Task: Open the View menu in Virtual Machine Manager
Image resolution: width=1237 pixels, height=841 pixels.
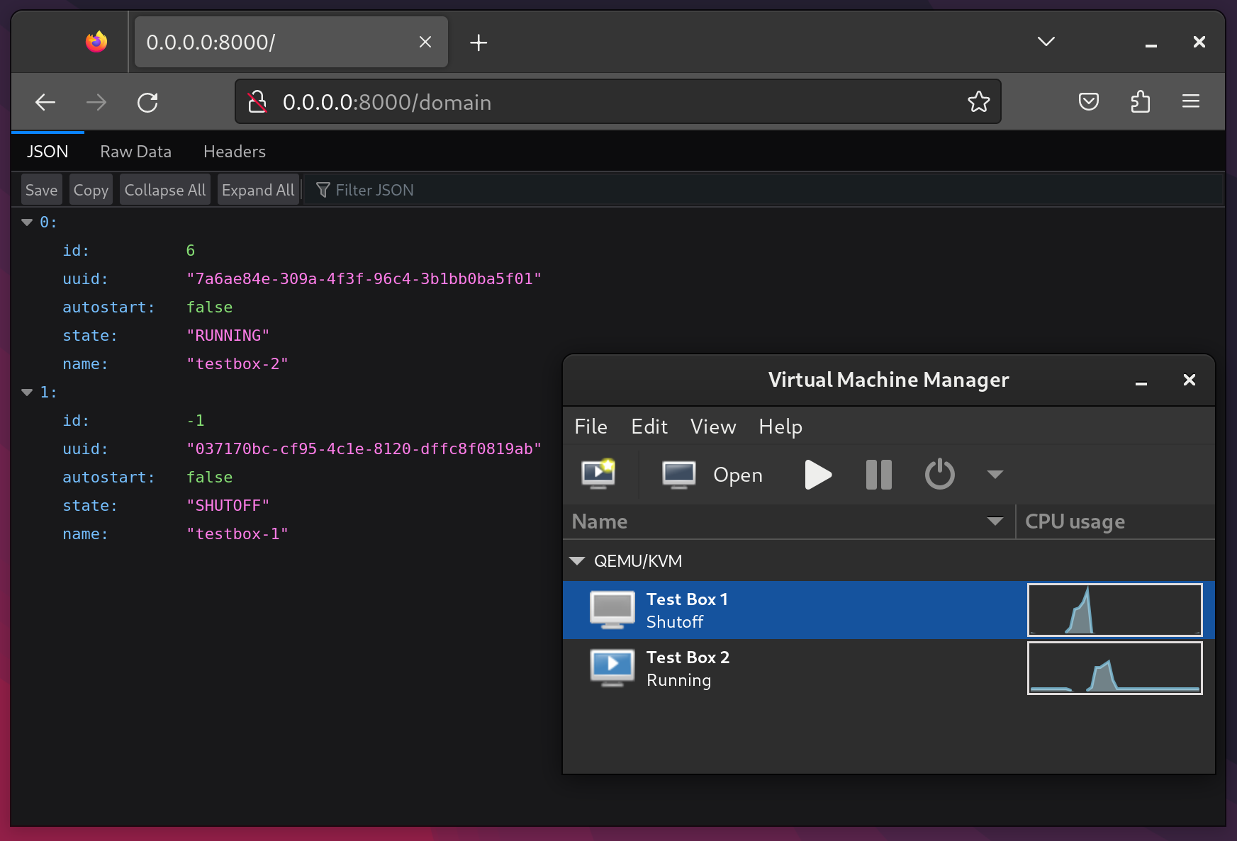Action: [x=712, y=427]
